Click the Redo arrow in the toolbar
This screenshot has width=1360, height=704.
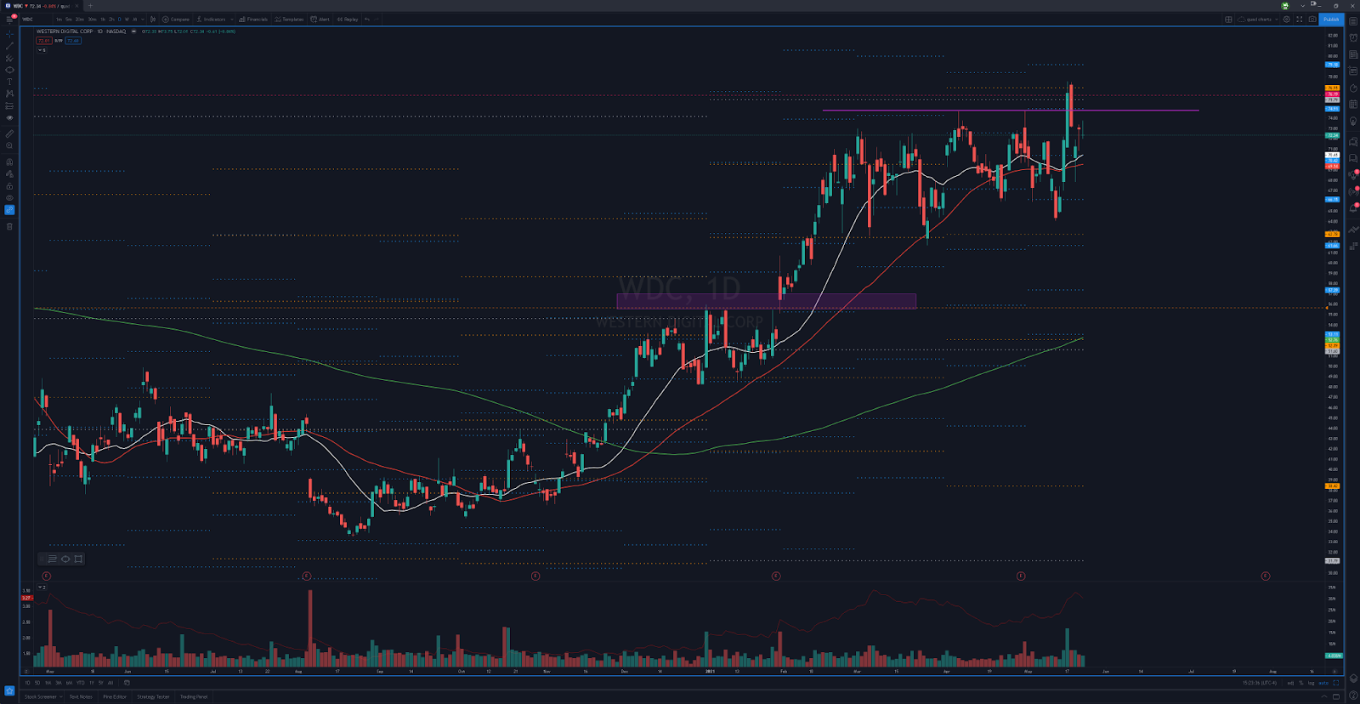[x=377, y=20]
